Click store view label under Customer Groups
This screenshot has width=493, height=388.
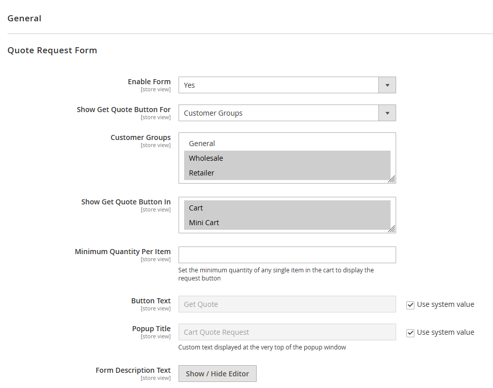(155, 145)
